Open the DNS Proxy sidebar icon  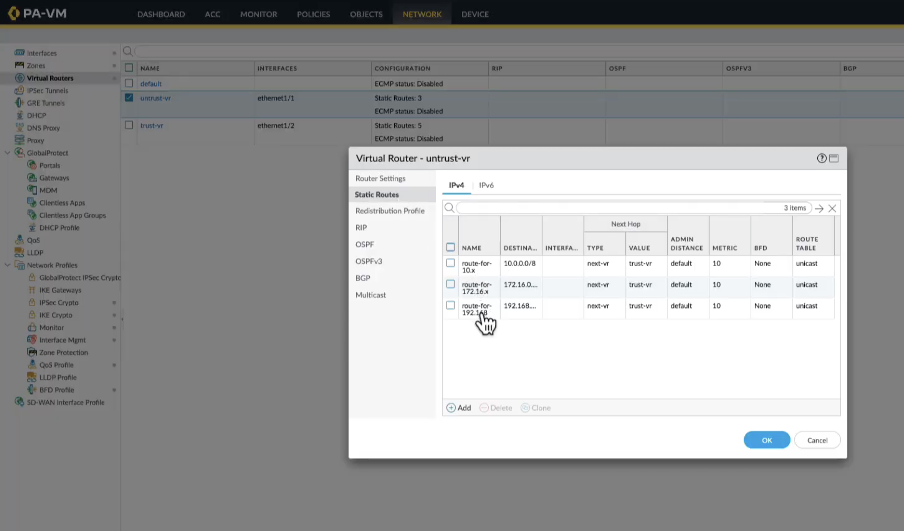[x=19, y=127]
